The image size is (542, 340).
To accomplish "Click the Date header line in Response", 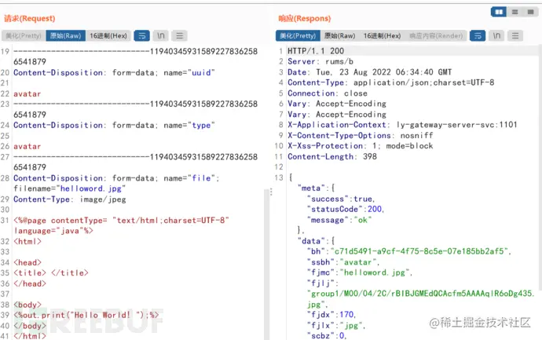I will point(369,72).
